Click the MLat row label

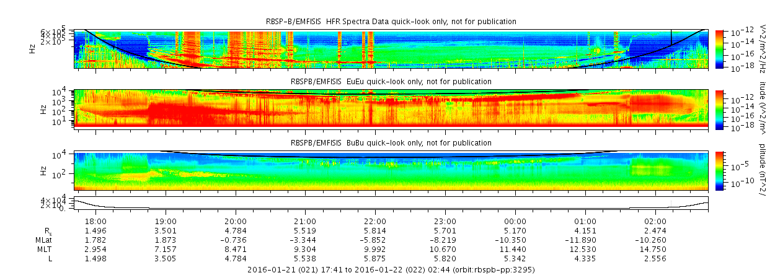coord(44,240)
